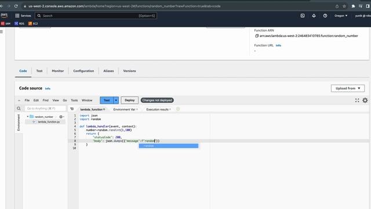Switch to the Code tab
This screenshot has width=371, height=209.
(23, 71)
